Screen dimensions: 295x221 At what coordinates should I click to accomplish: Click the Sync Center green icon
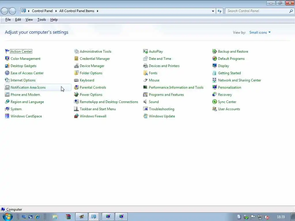pos(214,102)
